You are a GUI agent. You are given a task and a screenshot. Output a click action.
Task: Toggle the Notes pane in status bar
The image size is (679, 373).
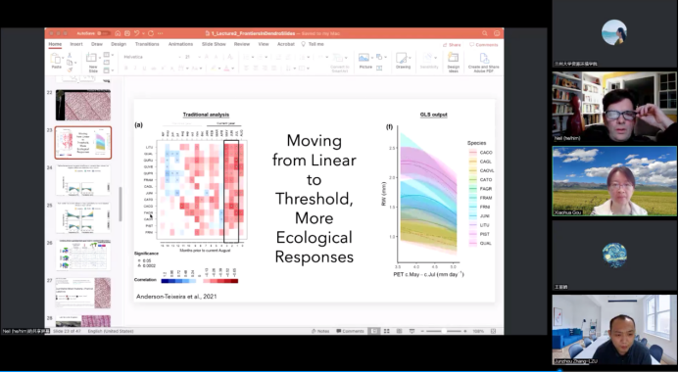(320, 331)
